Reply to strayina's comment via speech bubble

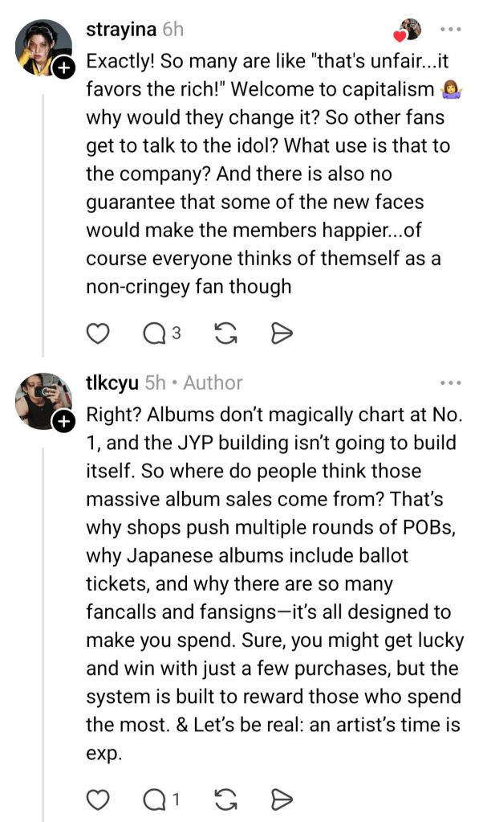[x=154, y=333]
